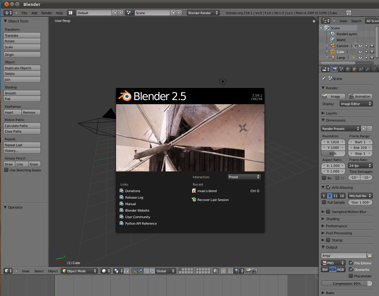This screenshot has height=296, width=379.
Task: Click the OpenGL render animation clapper icon
Action: click(254, 271)
